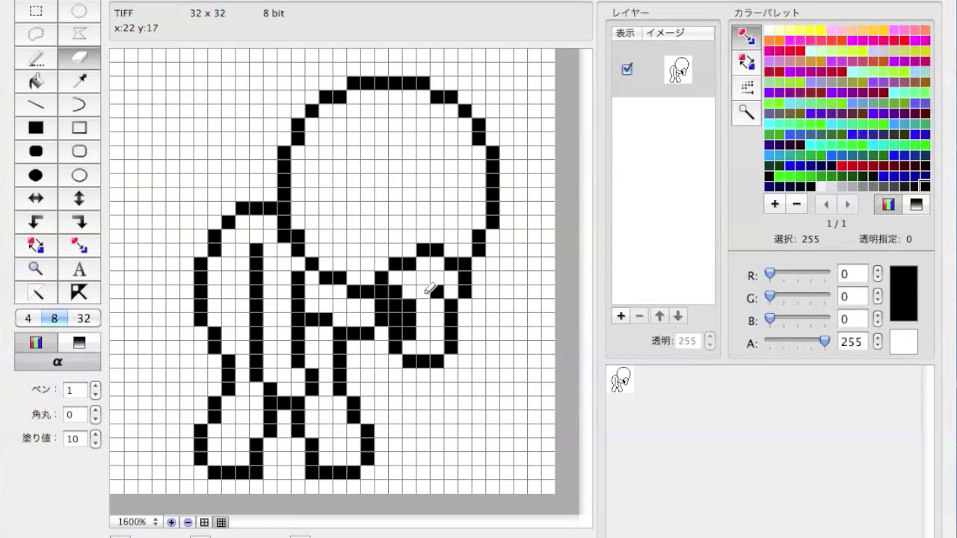Toggle color palette spectrum view button
Screen dimensions: 957x538
click(888, 204)
